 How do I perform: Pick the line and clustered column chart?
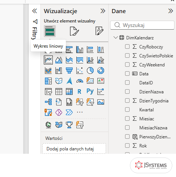point(101,60)
